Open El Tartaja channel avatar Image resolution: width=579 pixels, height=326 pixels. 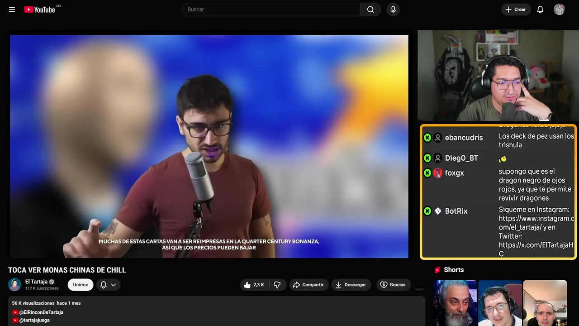tap(14, 284)
